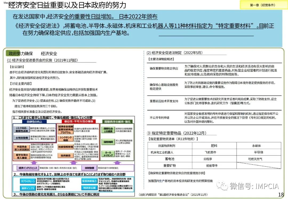Screen dimensions: 288x199
Task: Click the blue サプライチェーン box
Action: click(26, 181)
